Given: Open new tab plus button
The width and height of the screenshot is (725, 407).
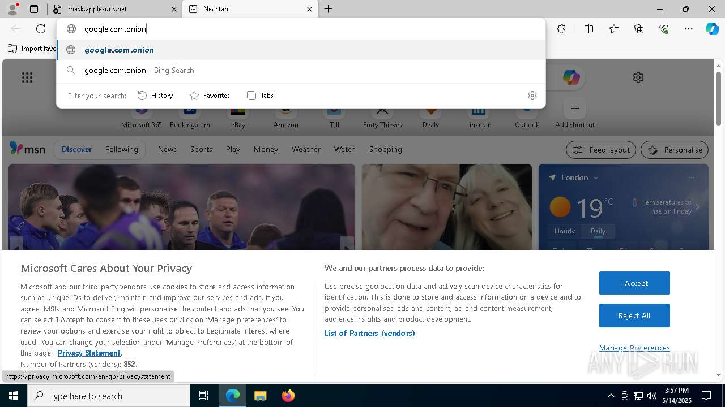Looking at the screenshot, I should coord(329,9).
